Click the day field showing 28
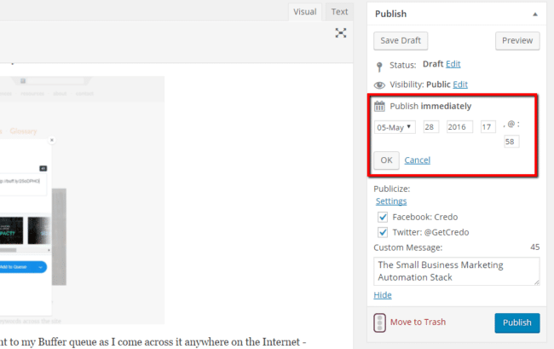The width and height of the screenshot is (554, 349). click(431, 127)
